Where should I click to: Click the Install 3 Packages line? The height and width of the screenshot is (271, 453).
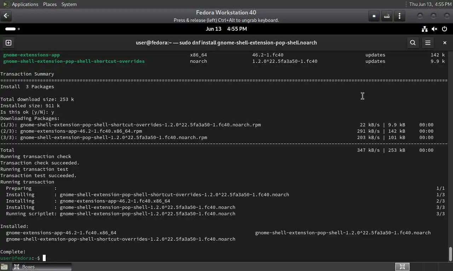pos(27,86)
